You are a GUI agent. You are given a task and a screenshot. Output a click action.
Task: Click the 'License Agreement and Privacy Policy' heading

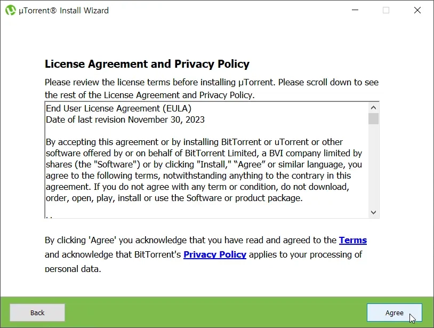click(x=147, y=64)
